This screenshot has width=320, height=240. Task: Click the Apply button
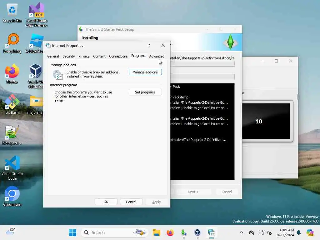click(157, 202)
